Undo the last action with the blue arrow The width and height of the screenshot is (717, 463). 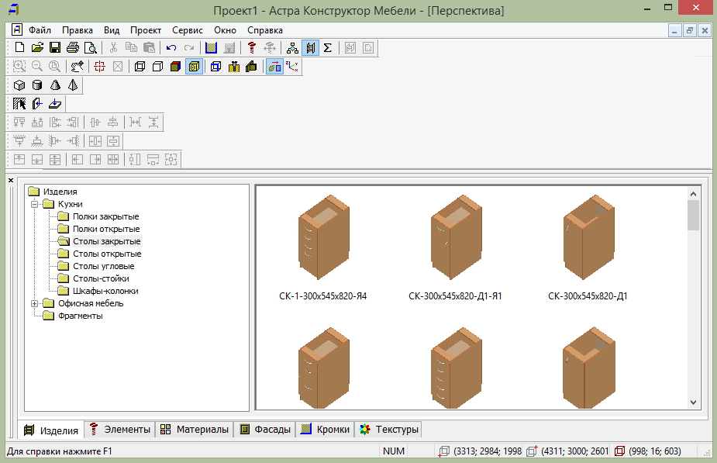click(171, 47)
